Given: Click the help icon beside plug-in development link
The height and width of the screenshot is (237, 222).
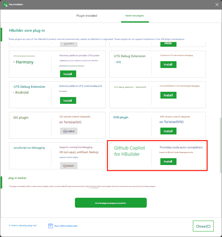Looking at the screenshot, I should (10, 226).
